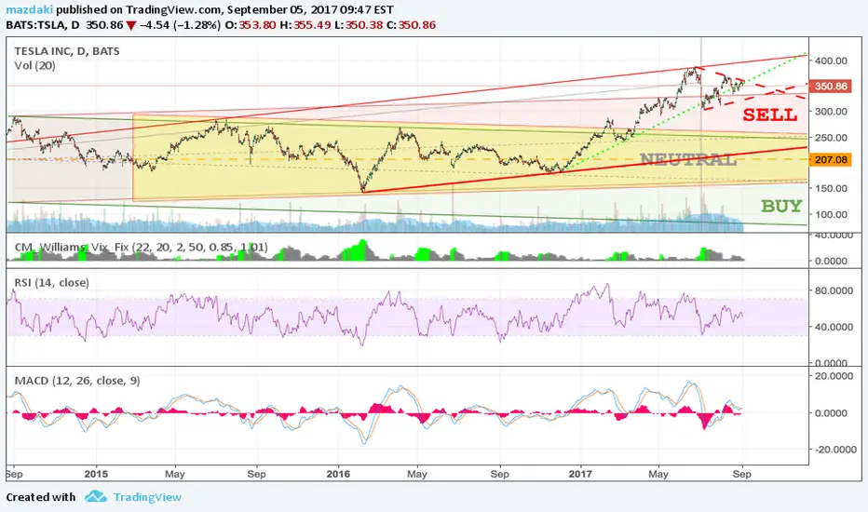This screenshot has width=868, height=512.
Task: Click the TradingView cloud logo icon
Action: (96, 496)
